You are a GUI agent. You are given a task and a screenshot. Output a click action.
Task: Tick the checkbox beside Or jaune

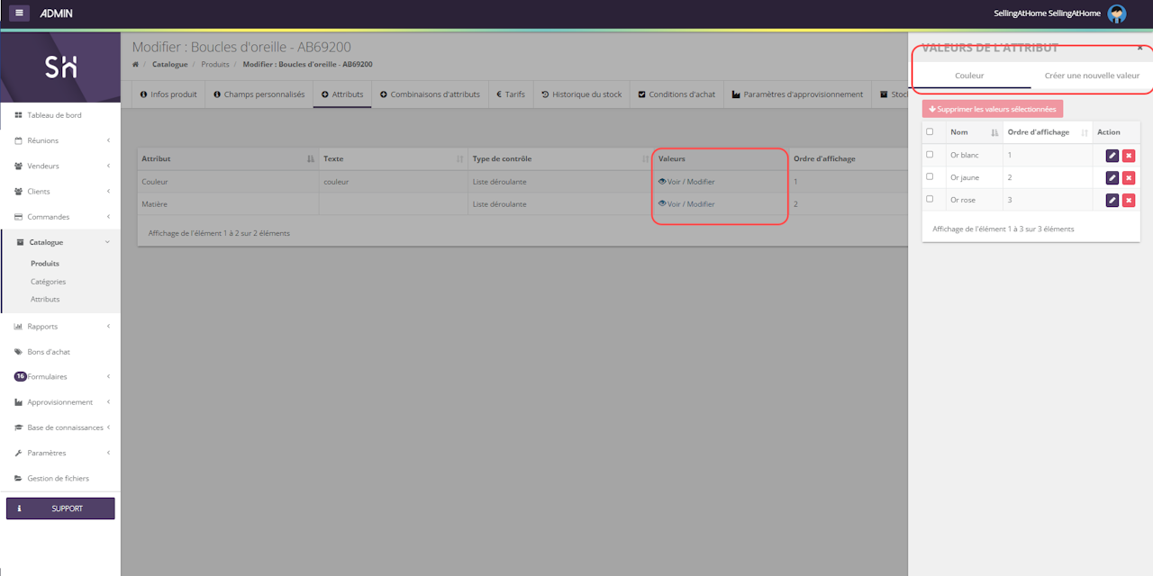[x=930, y=176]
